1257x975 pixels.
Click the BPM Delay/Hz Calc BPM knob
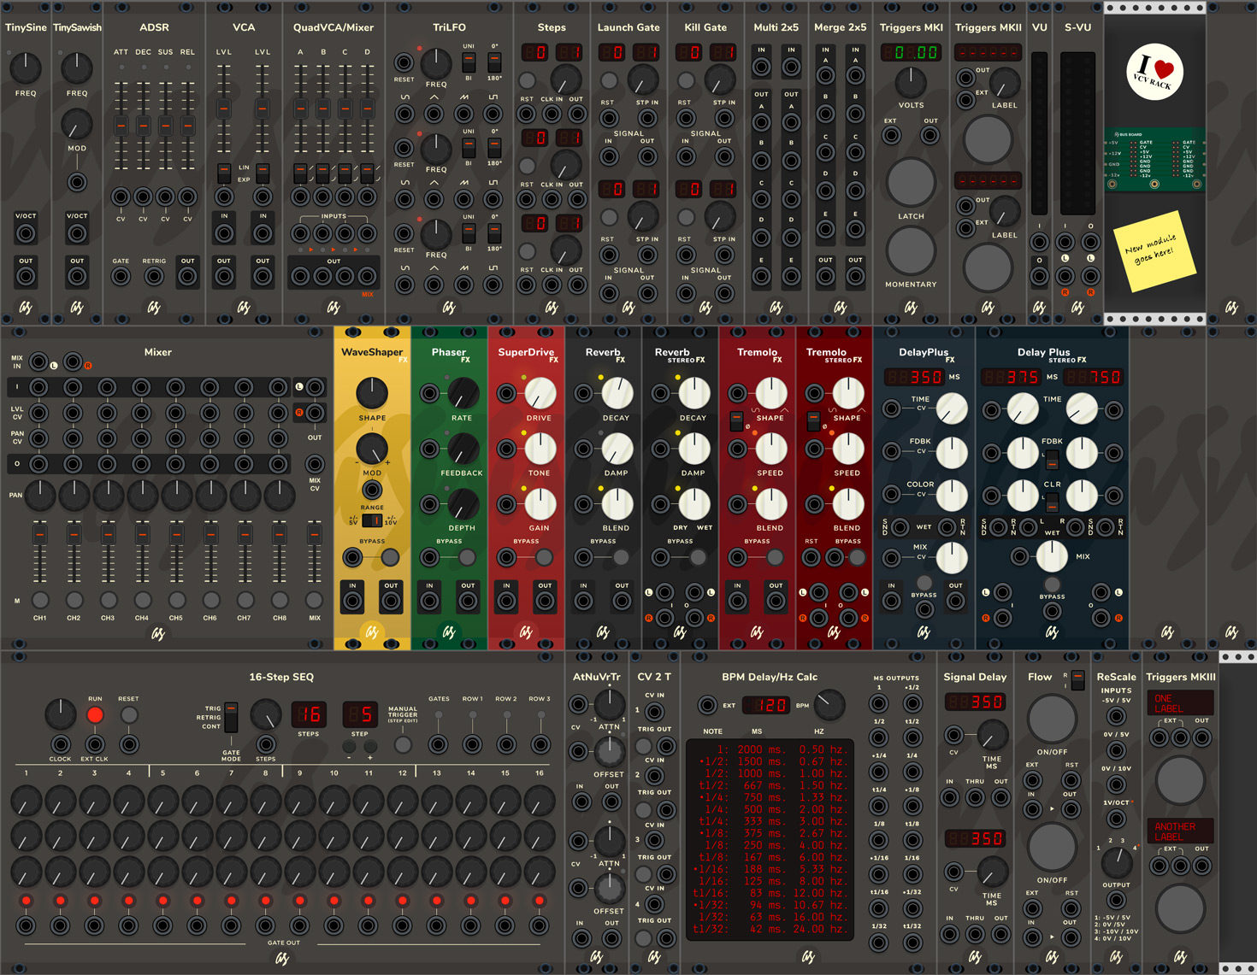(x=829, y=705)
